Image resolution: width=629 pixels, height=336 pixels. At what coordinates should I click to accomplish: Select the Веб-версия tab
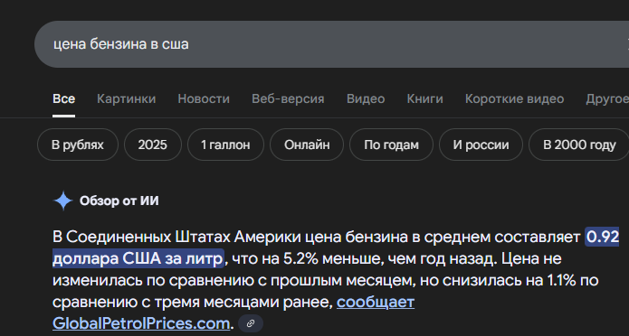pos(288,99)
